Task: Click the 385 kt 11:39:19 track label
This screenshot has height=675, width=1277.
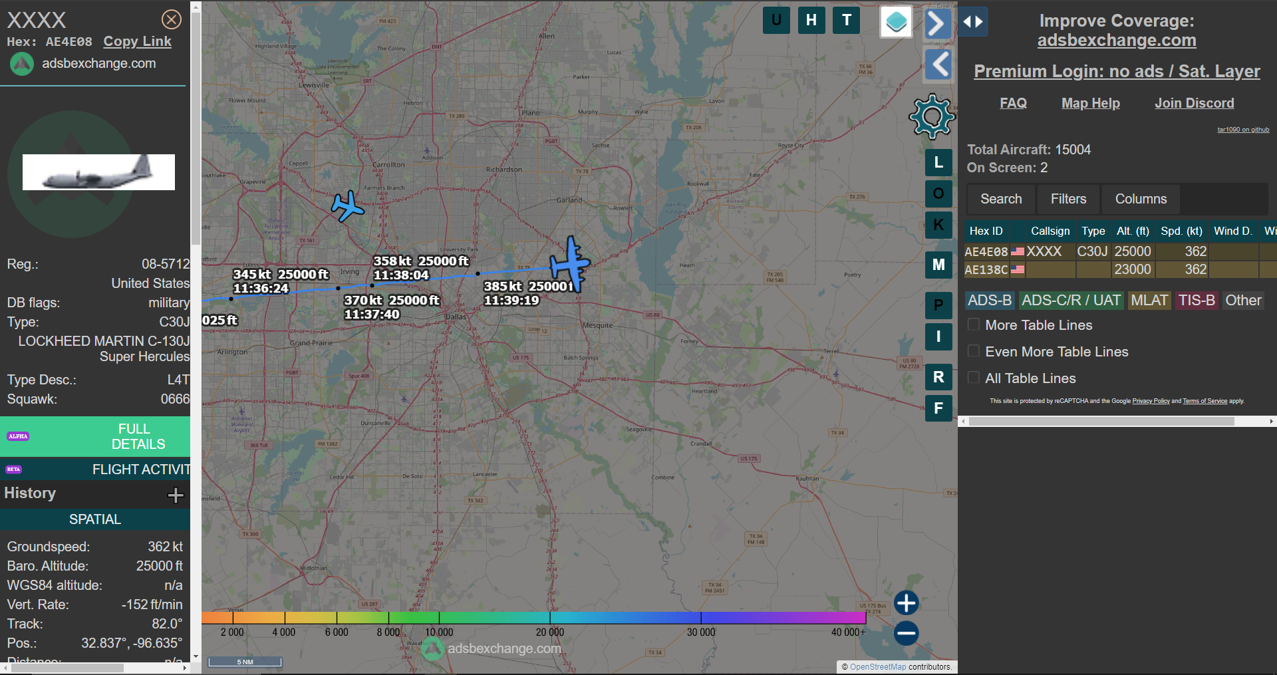Action: point(528,293)
